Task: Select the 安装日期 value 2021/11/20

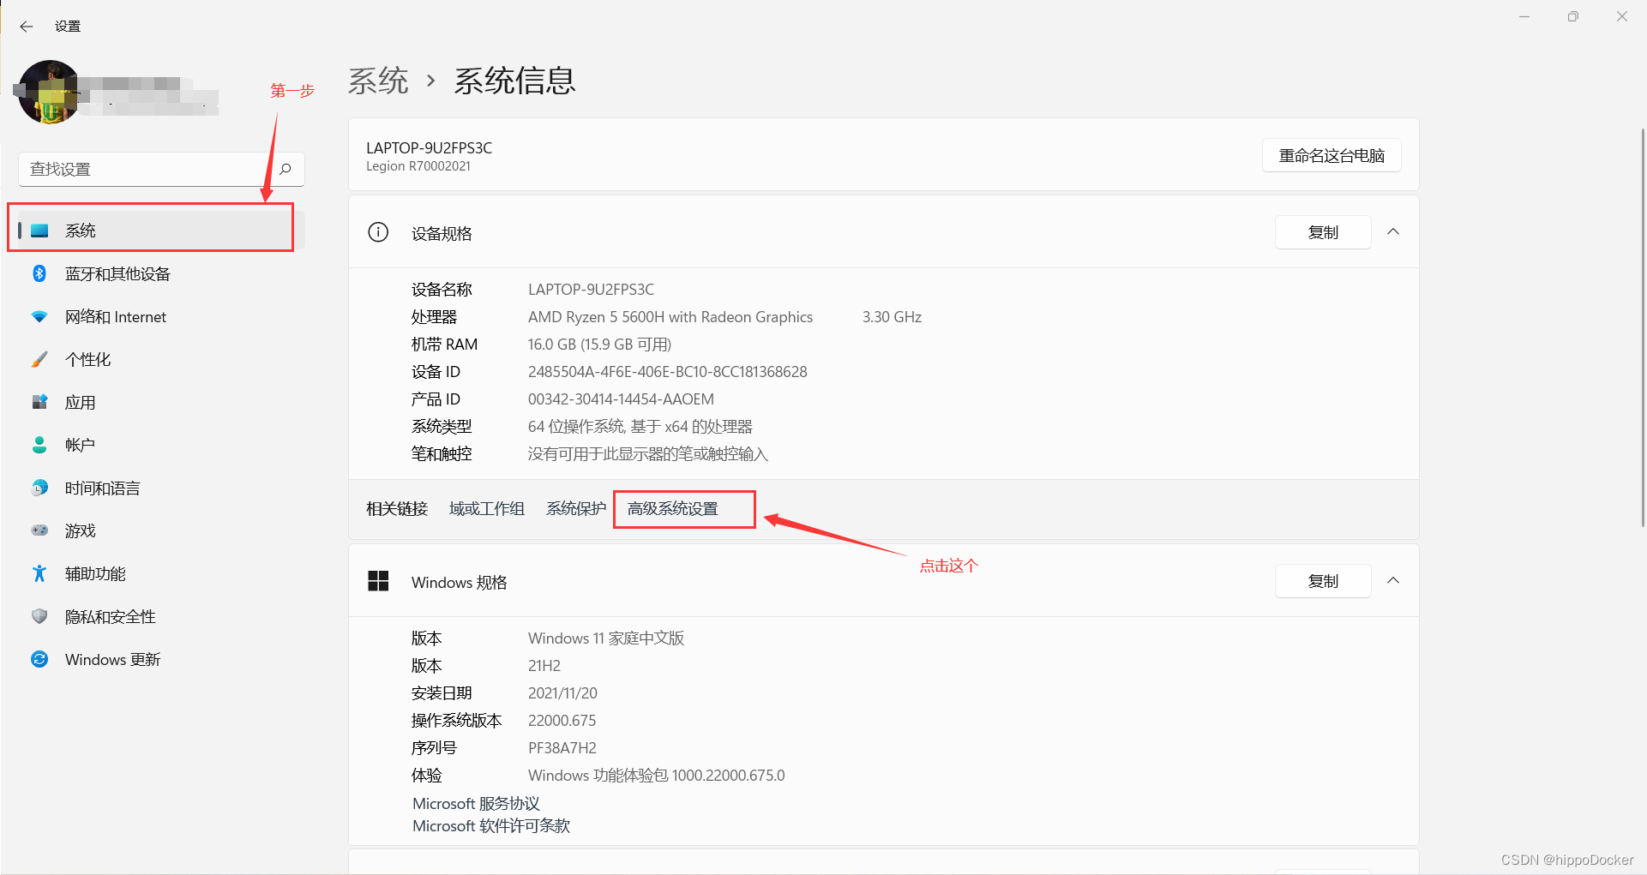Action: [562, 693]
